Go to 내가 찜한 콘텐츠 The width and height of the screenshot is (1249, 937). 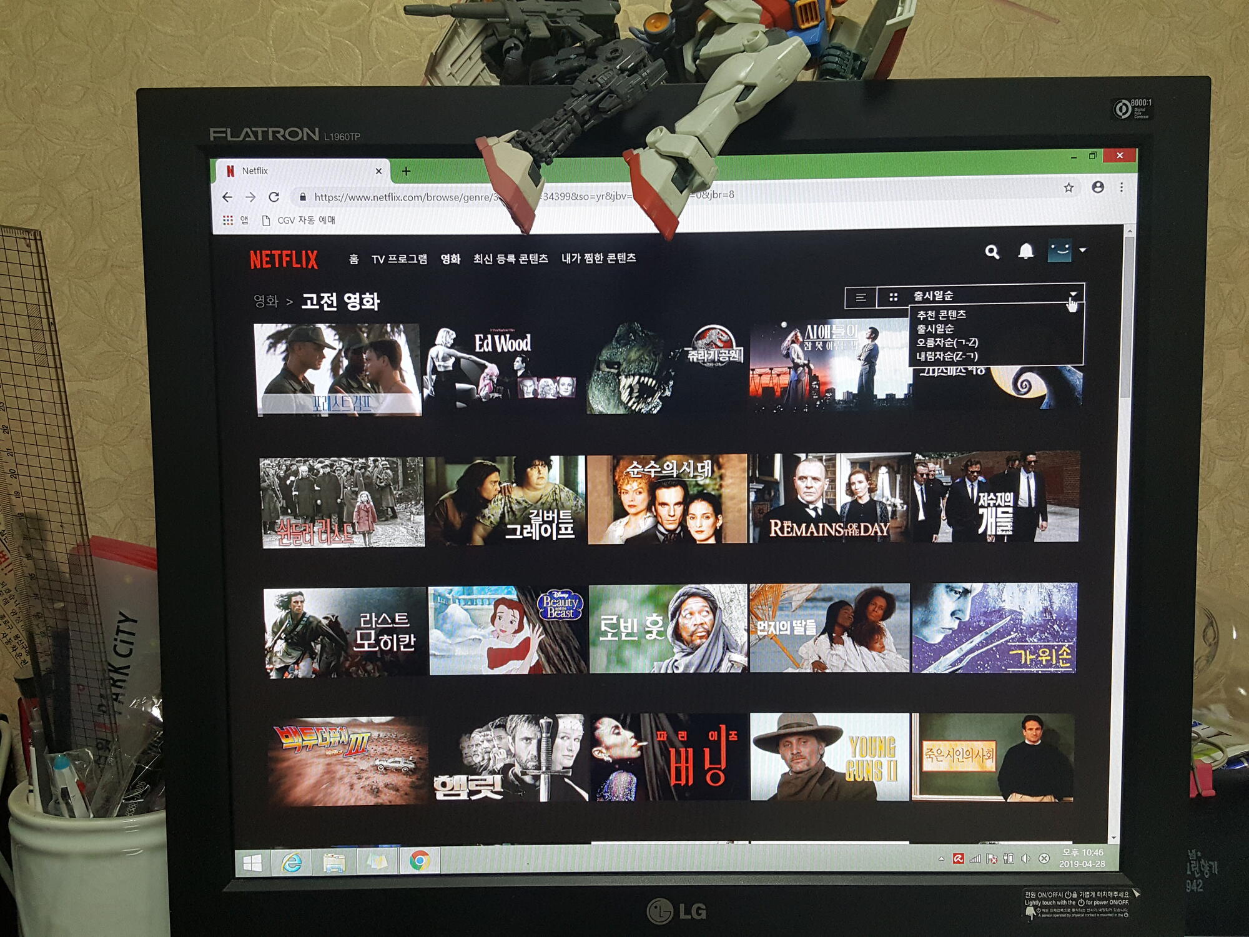pos(598,258)
